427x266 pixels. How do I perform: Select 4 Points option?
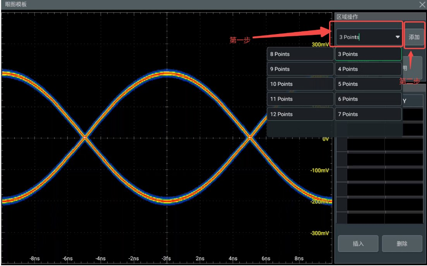[368, 69]
